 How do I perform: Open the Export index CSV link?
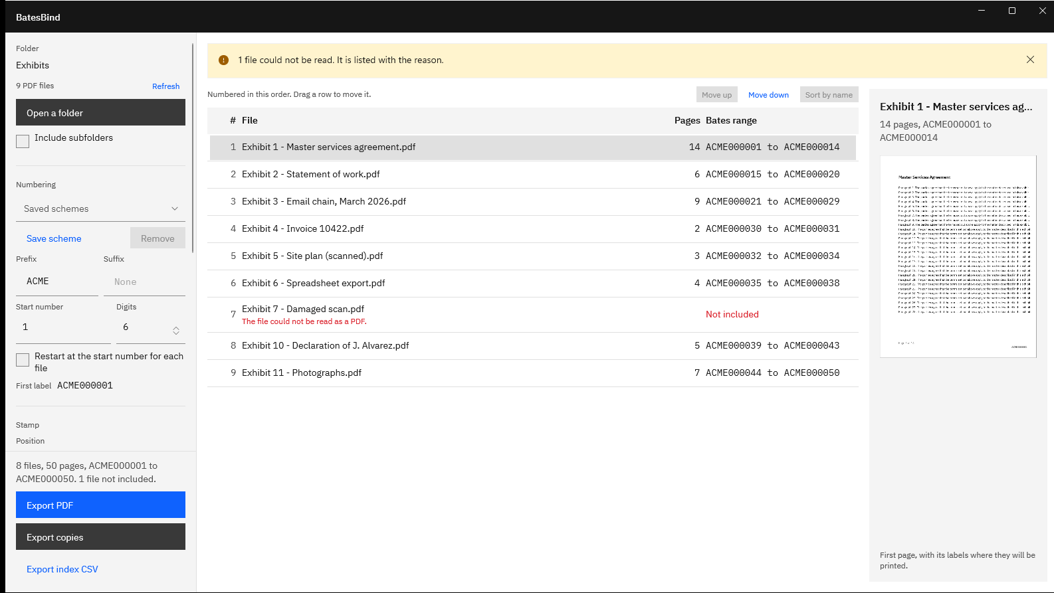click(x=62, y=569)
